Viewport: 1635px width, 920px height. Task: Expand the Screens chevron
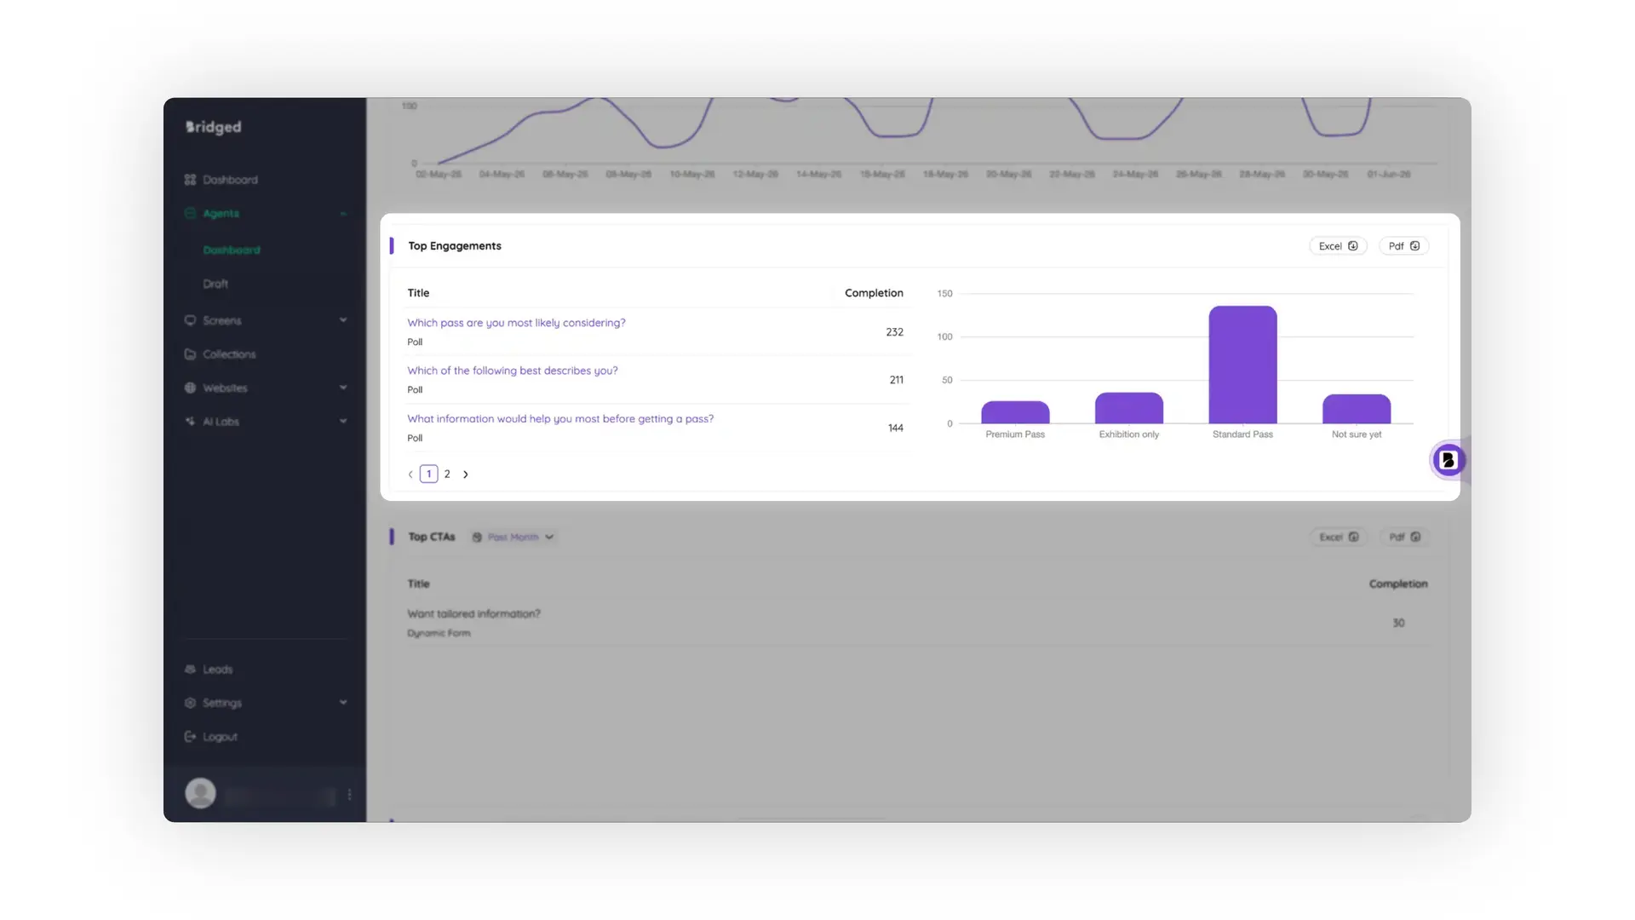click(x=343, y=320)
